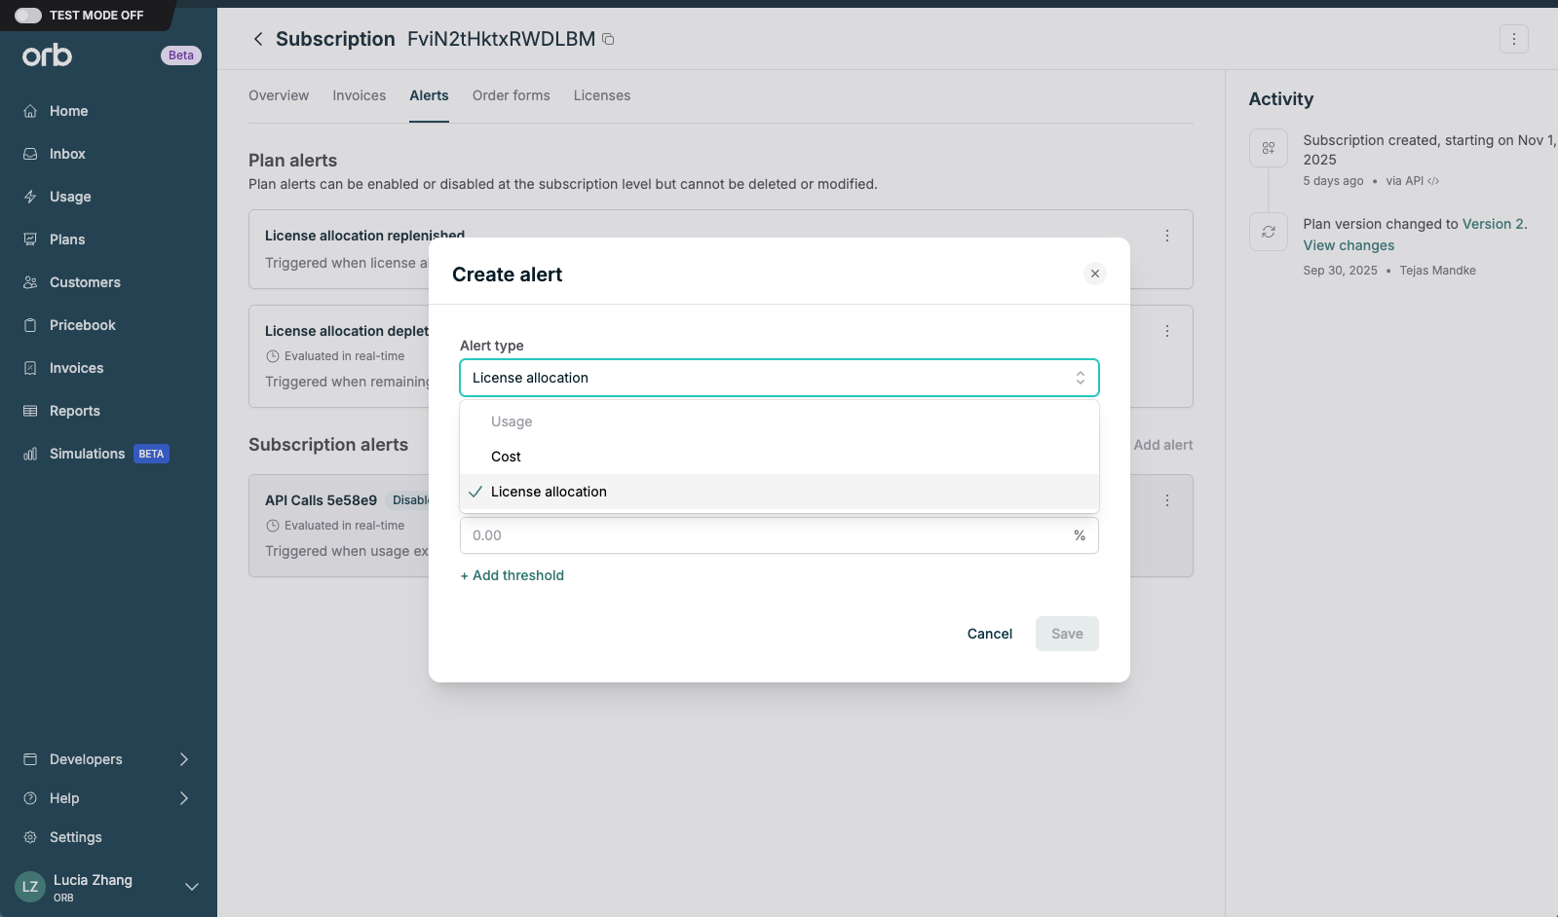Click the Pricebook clipboard icon

pos(30,325)
